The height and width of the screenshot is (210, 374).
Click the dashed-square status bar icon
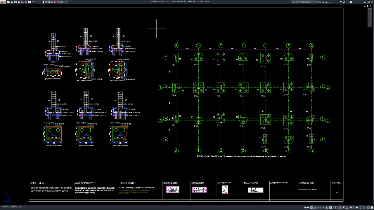point(340,208)
